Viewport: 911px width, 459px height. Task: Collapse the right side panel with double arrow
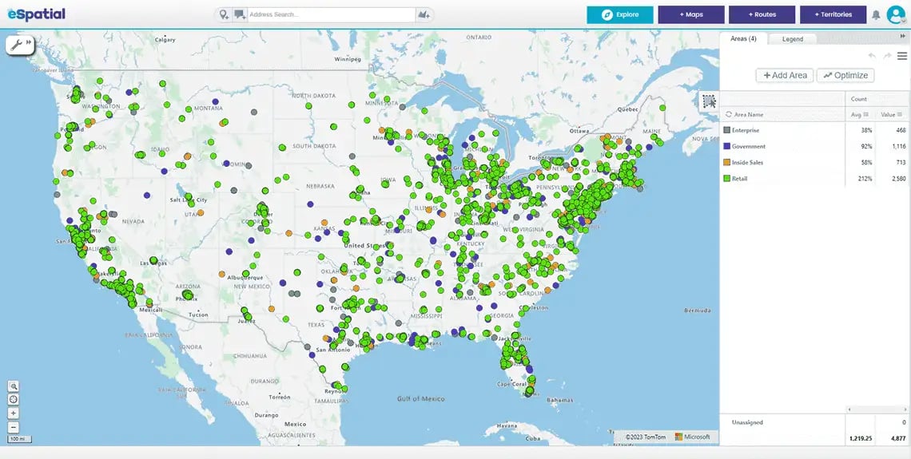tap(903, 37)
